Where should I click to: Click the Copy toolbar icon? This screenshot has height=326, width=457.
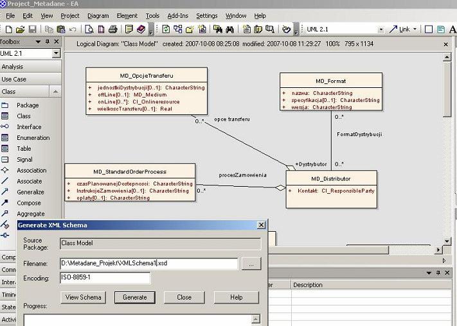tap(49, 29)
